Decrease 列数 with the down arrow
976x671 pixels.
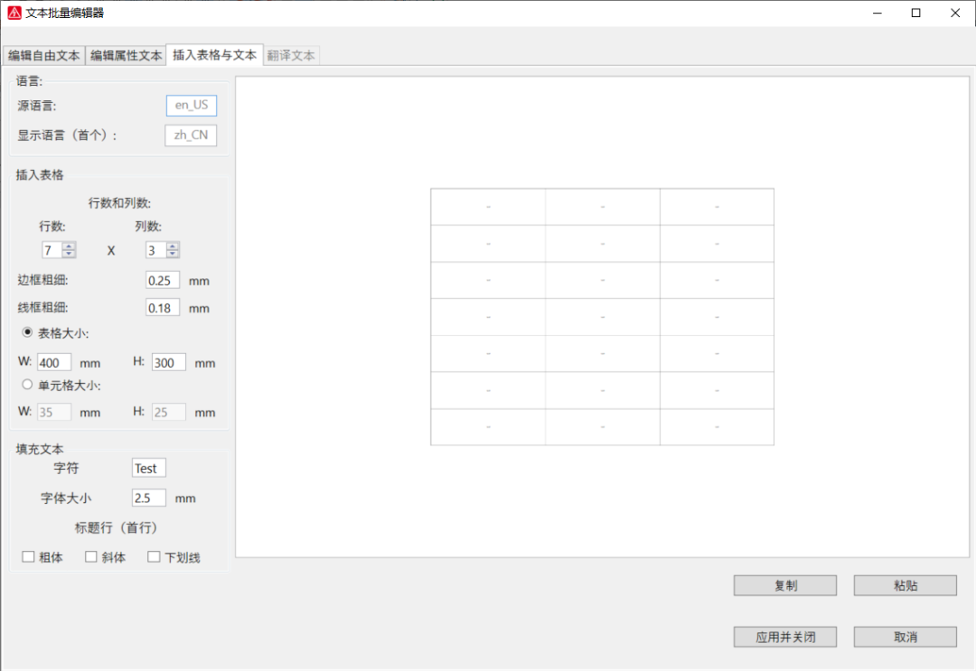coord(173,254)
